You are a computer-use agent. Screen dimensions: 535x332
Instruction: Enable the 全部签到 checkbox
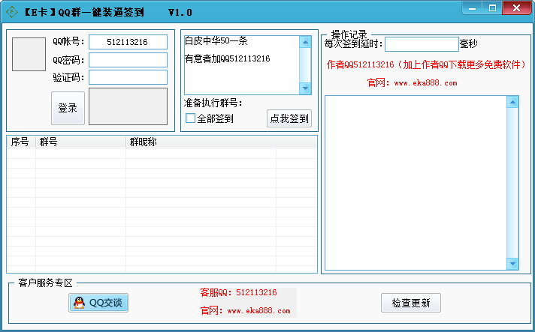191,118
